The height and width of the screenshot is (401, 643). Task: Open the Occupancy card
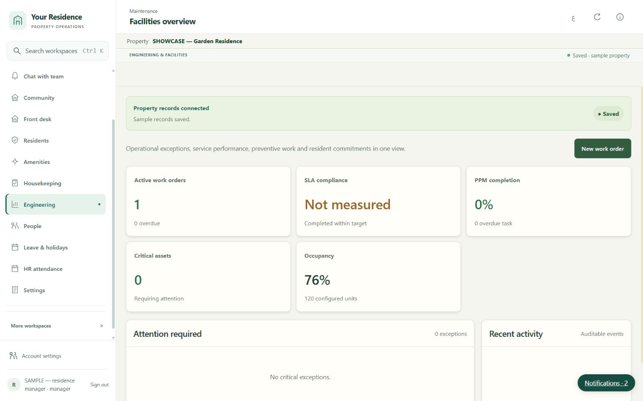coord(378,277)
